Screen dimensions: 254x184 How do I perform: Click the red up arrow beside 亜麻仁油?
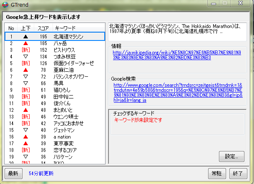pos(25,70)
